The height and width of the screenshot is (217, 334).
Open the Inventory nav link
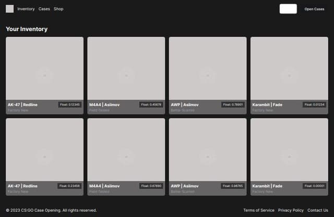[26, 9]
